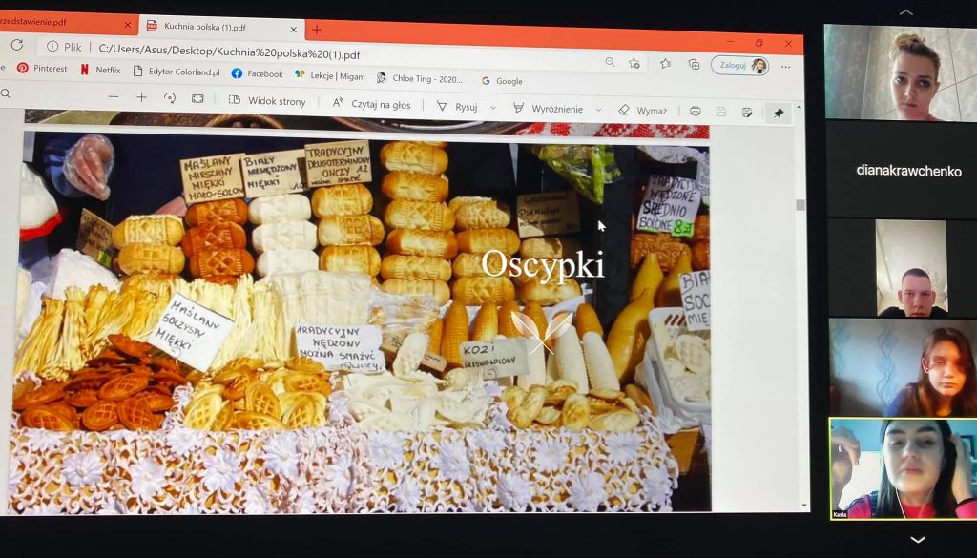Image resolution: width=977 pixels, height=558 pixels.
Task: Rotate the PDF page
Action: coord(170,98)
